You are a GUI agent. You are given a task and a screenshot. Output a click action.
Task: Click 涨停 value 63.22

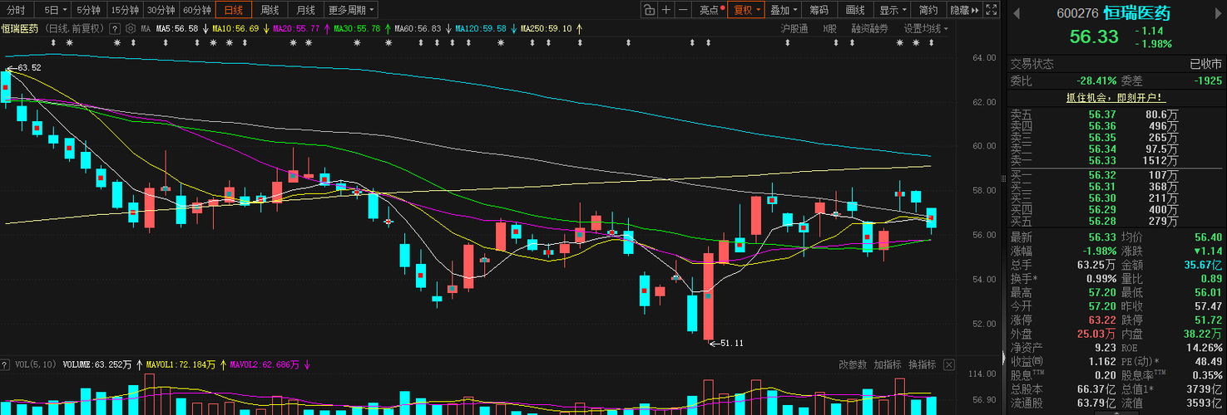tap(1102, 320)
